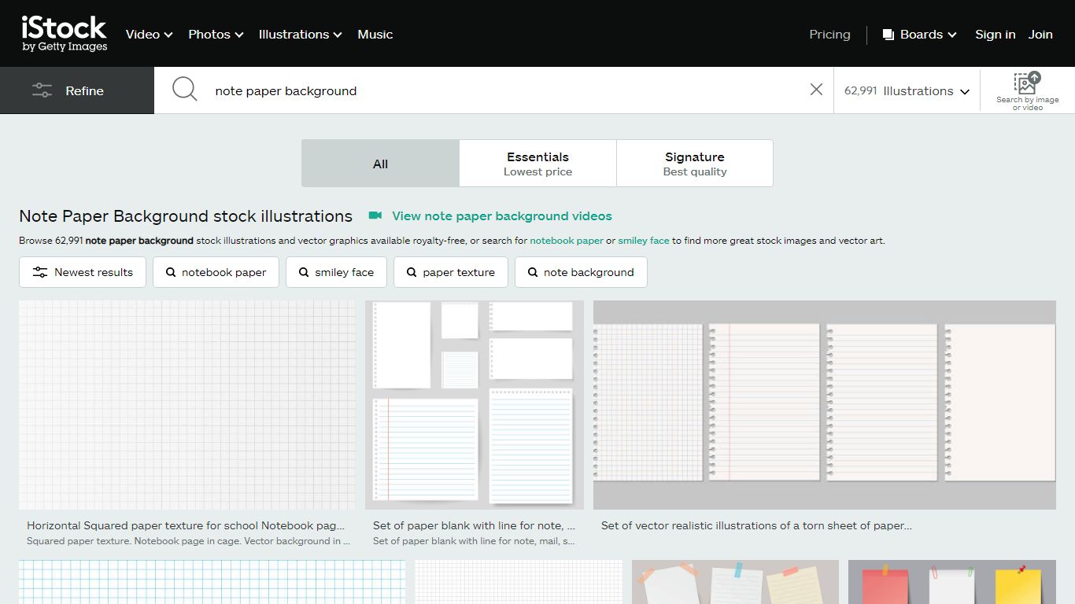1075x604 pixels.
Task: Click the note background search chip
Action: 581,272
